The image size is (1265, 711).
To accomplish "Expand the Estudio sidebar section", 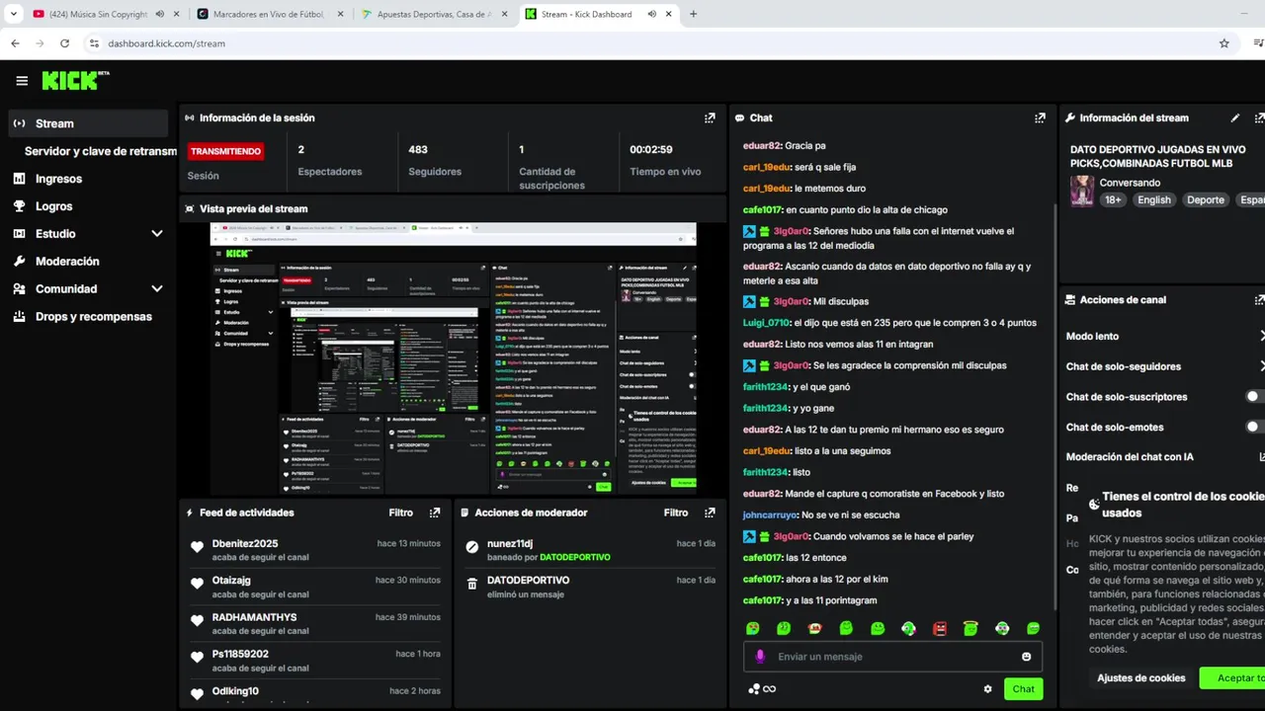I will click(x=157, y=234).
